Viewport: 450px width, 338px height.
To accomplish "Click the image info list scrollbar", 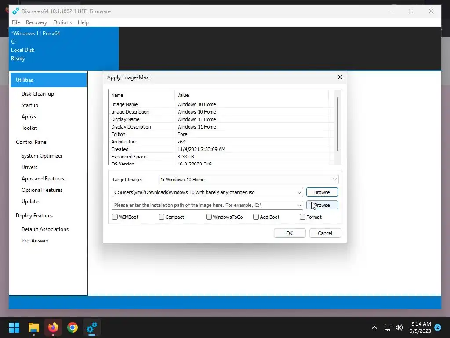I will tap(338, 124).
